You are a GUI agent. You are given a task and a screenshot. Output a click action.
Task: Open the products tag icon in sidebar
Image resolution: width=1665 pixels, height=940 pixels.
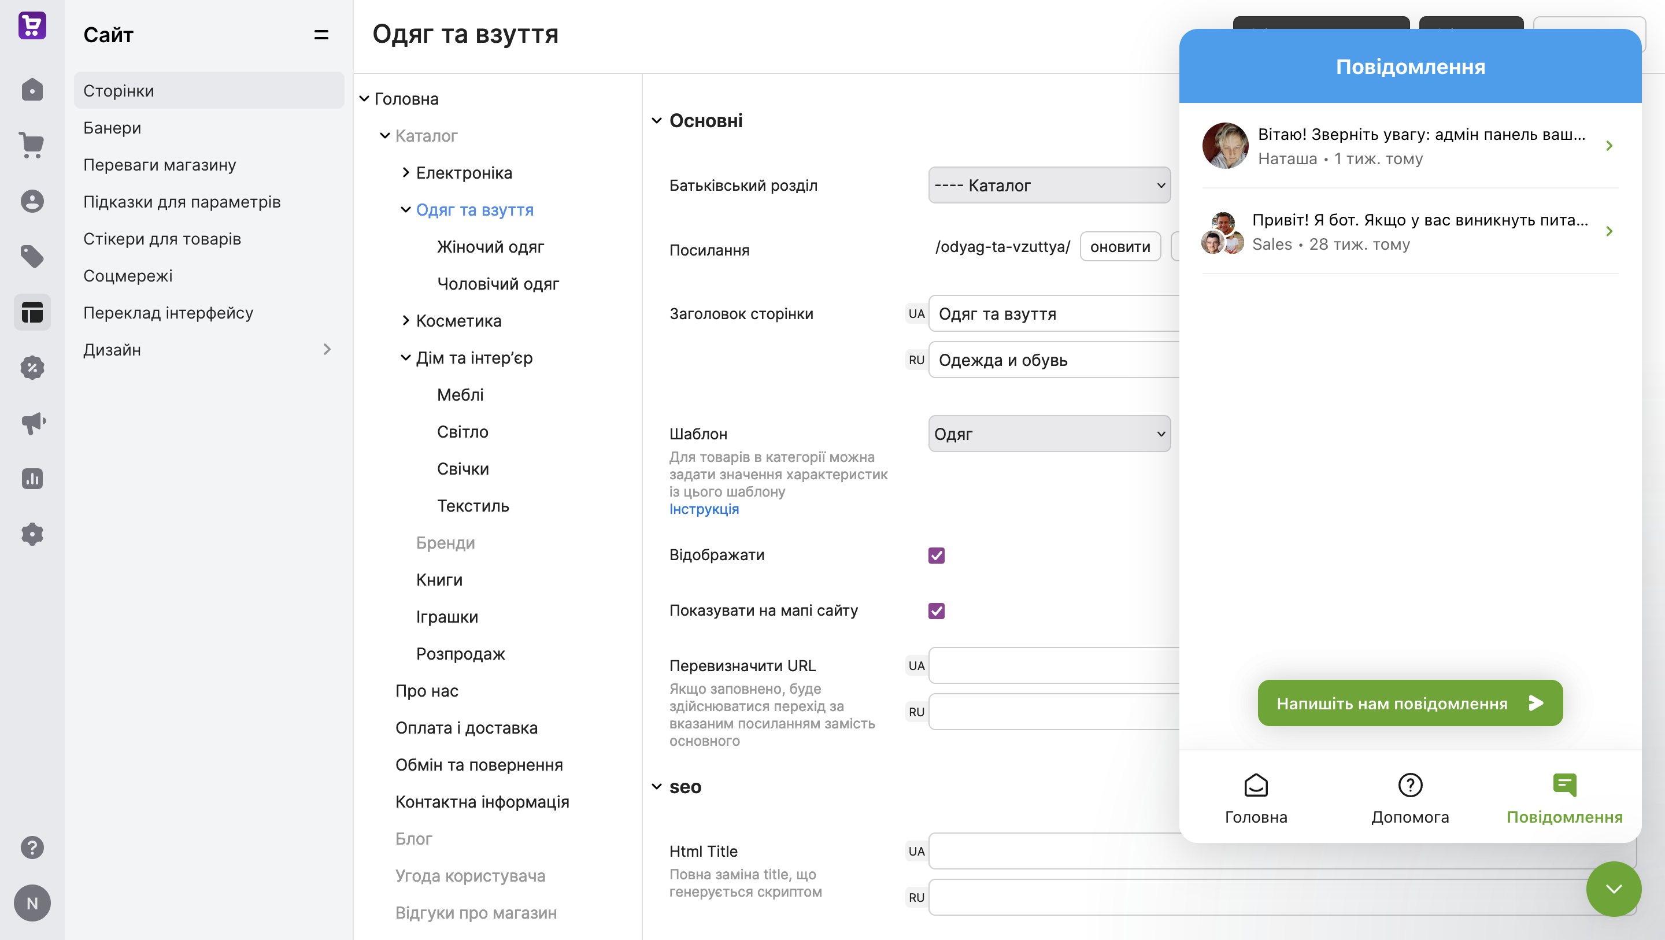coord(32,257)
